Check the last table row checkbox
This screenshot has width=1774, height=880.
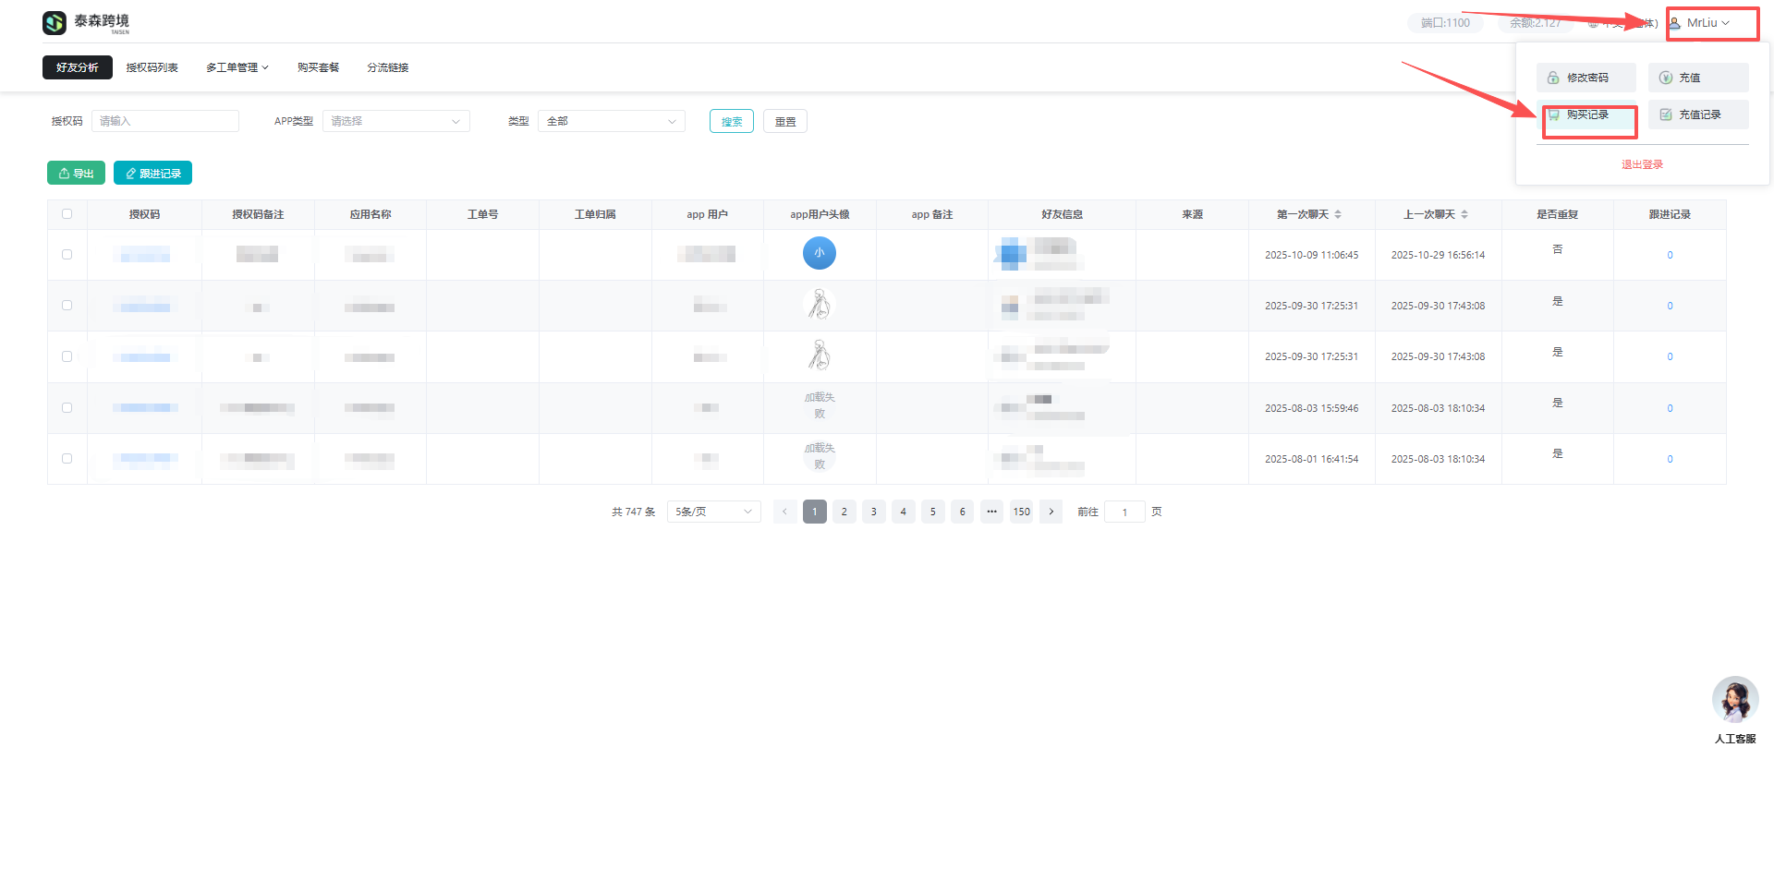[x=67, y=459]
